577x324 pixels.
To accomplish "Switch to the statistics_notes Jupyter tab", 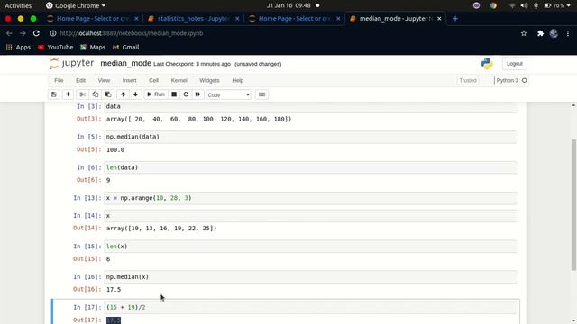I will [193, 18].
